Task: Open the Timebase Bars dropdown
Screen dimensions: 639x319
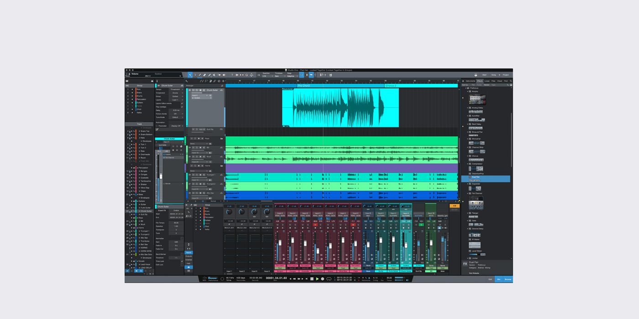Action: coord(280,76)
